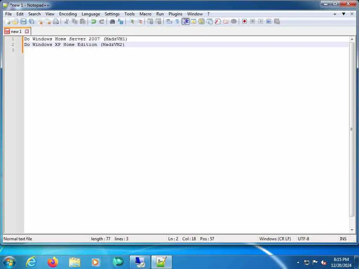Viewport: 359px width, 269px height.
Task: Open the Encoding menu
Action: click(68, 14)
